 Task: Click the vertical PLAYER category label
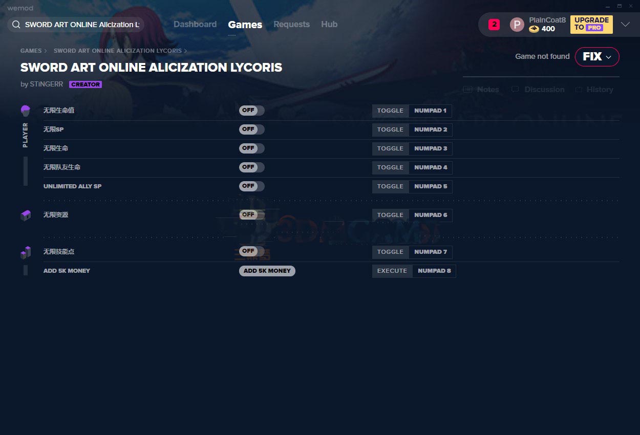click(26, 135)
